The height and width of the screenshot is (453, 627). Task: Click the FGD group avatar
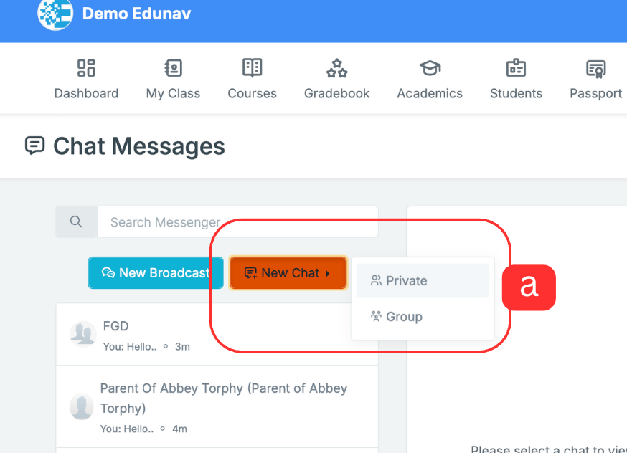tap(83, 334)
